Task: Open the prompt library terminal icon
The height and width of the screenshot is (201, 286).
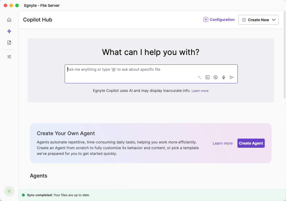Action: 207,77
